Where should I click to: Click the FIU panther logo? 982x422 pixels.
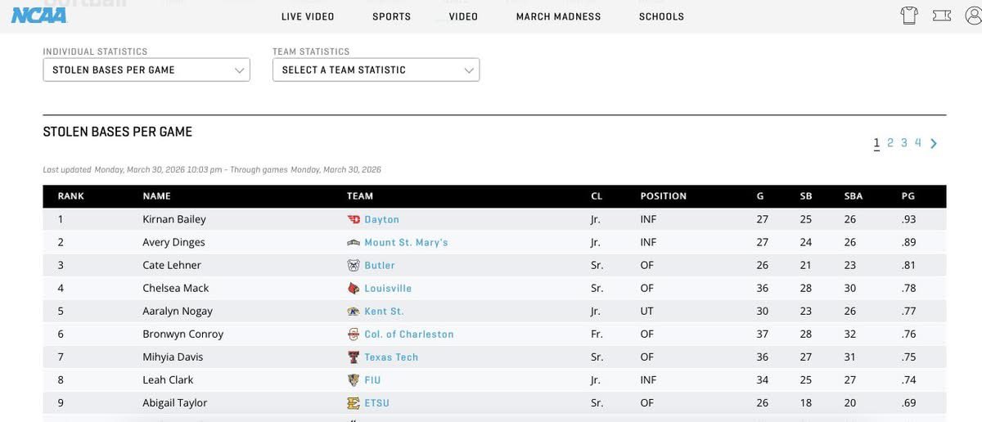354,379
